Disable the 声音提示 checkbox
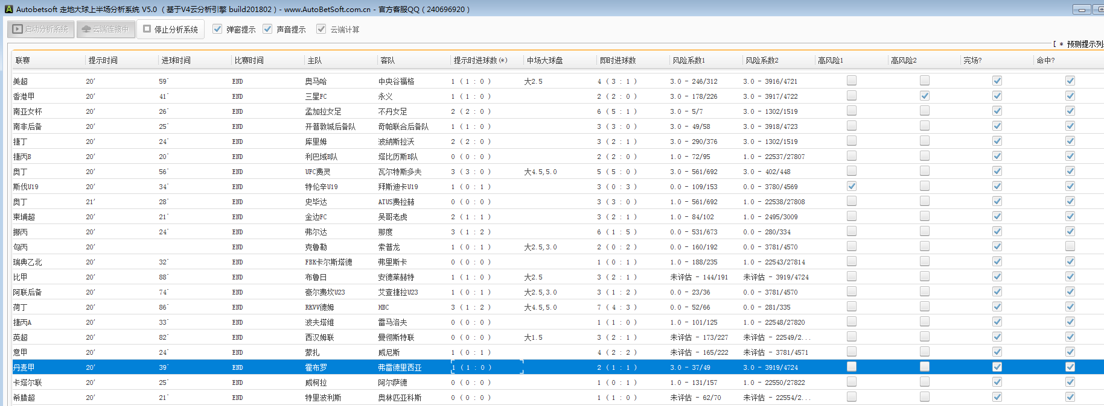Image resolution: width=1104 pixels, height=406 pixels. click(268, 29)
